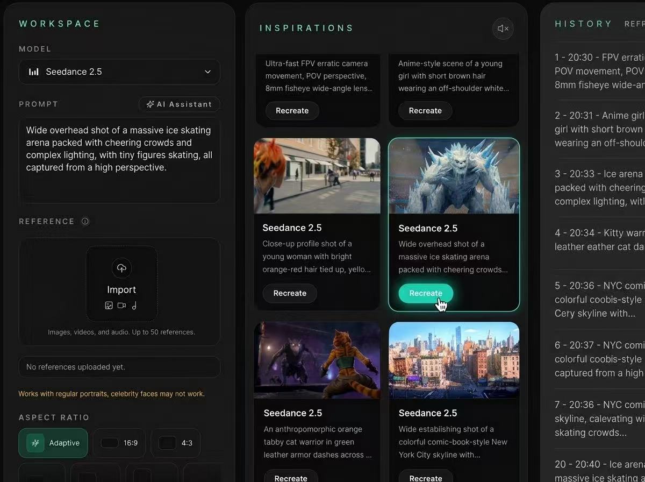Select the Adaptive aspect ratio
Image resolution: width=645 pixels, height=482 pixels.
pyautogui.click(x=53, y=443)
